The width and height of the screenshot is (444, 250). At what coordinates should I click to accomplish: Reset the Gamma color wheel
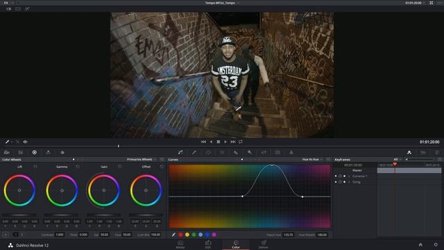[x=78, y=167]
